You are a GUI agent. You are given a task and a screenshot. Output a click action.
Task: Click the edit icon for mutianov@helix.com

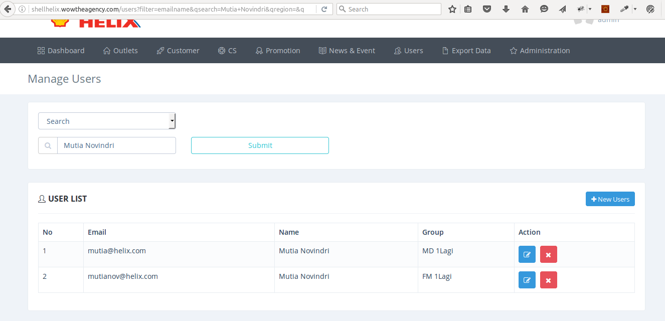[527, 280]
